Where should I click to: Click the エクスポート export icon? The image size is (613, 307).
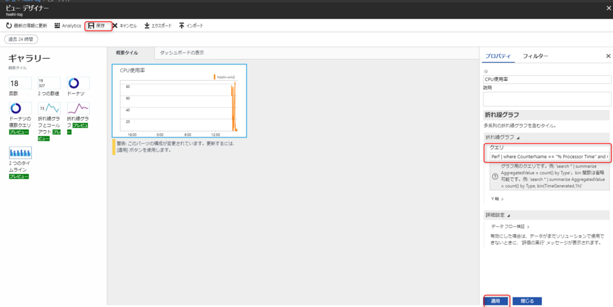coord(147,26)
